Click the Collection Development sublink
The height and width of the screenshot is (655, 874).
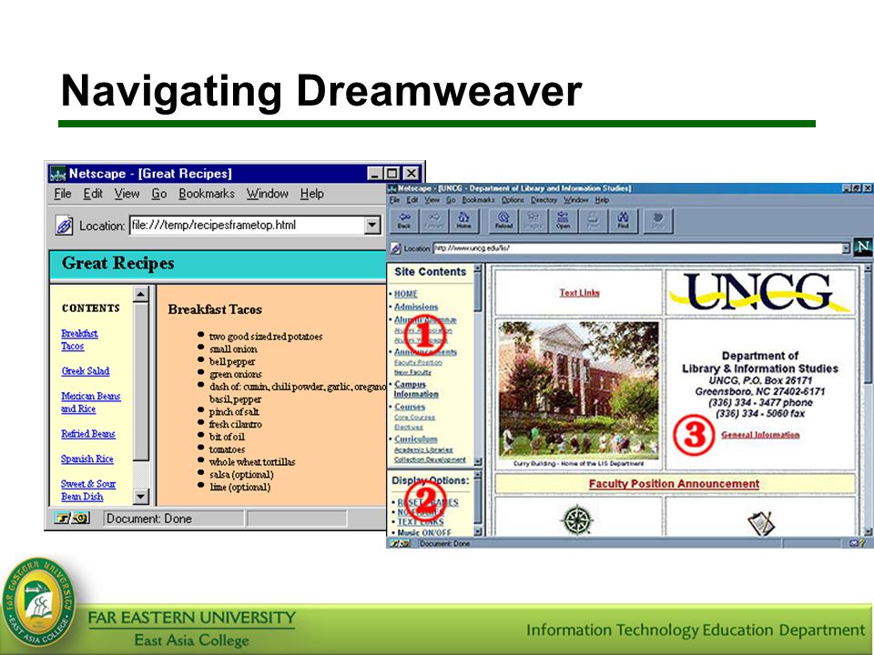click(x=430, y=459)
